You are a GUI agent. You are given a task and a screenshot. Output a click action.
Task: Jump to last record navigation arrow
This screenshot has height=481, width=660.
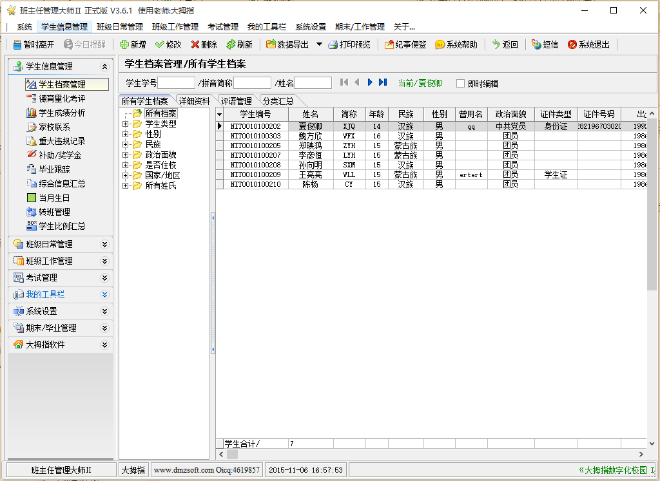pos(383,82)
